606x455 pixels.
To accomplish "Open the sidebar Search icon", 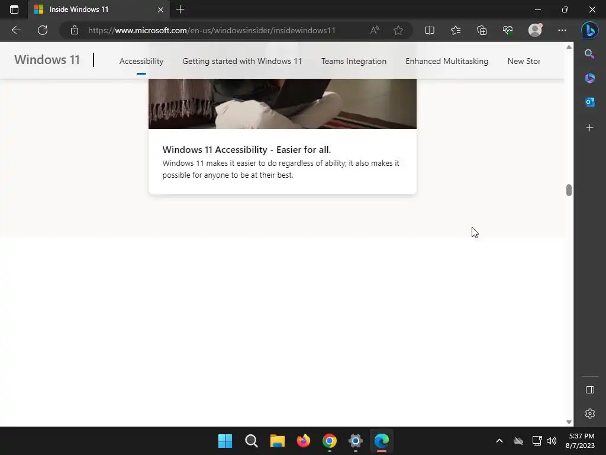I will coord(589,54).
